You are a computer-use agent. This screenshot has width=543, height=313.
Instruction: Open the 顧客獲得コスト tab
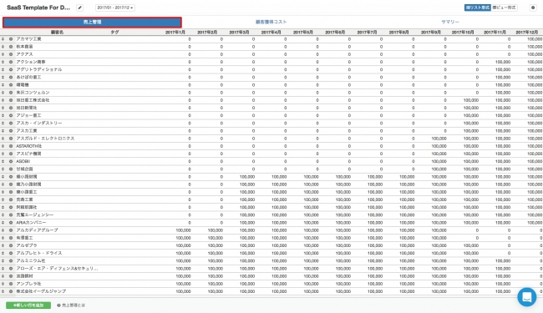[271, 22]
